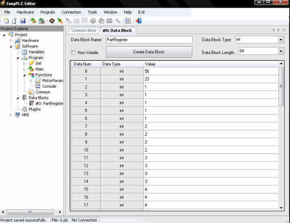Image resolution: width=290 pixels, height=223 pixels.
Task: Click the brown book toolbar icon
Action: pos(52,21)
